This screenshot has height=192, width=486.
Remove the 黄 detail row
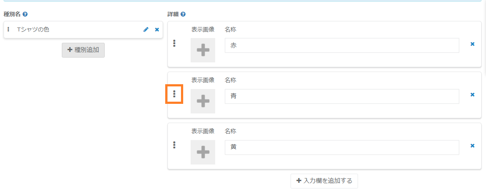pos(472,146)
